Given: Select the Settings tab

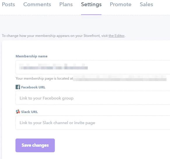Looking at the screenshot, I should (x=91, y=5).
